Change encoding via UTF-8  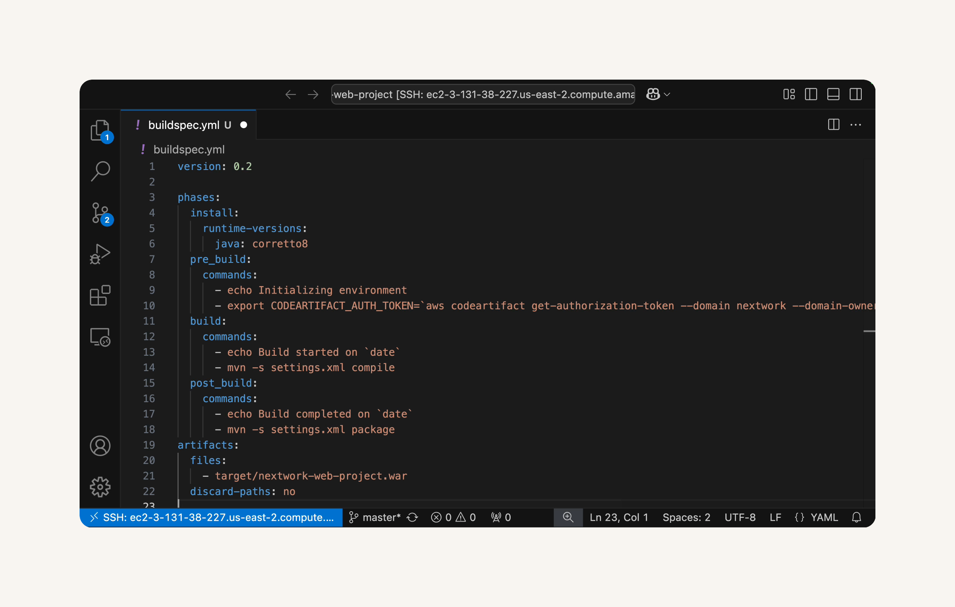click(740, 517)
